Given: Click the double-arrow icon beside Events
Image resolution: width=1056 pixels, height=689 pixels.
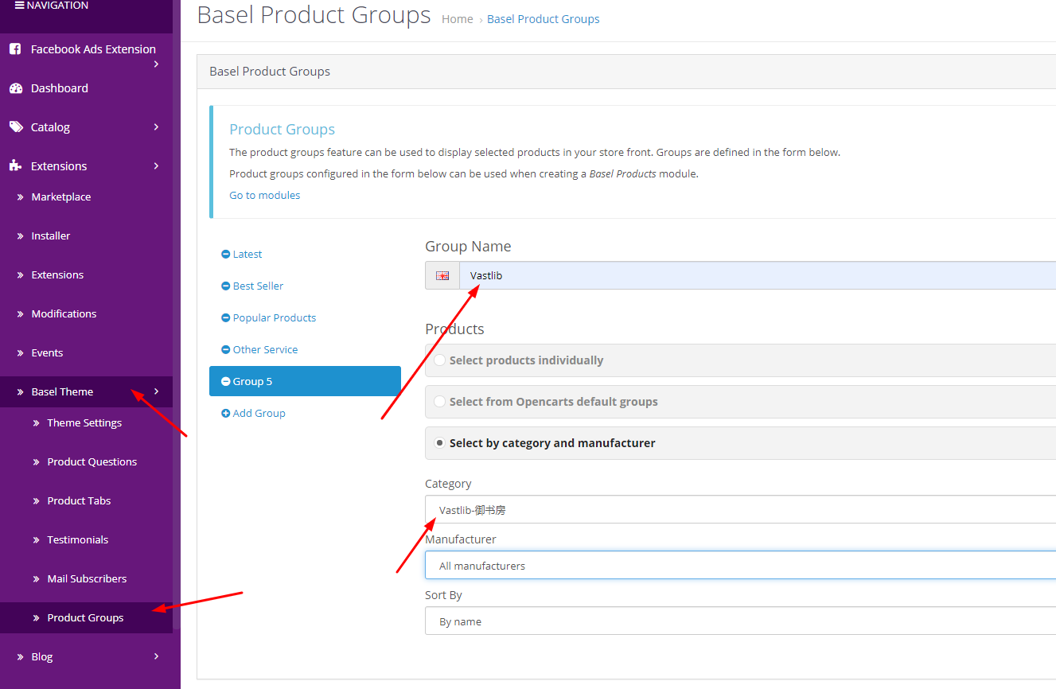Looking at the screenshot, I should click(21, 353).
